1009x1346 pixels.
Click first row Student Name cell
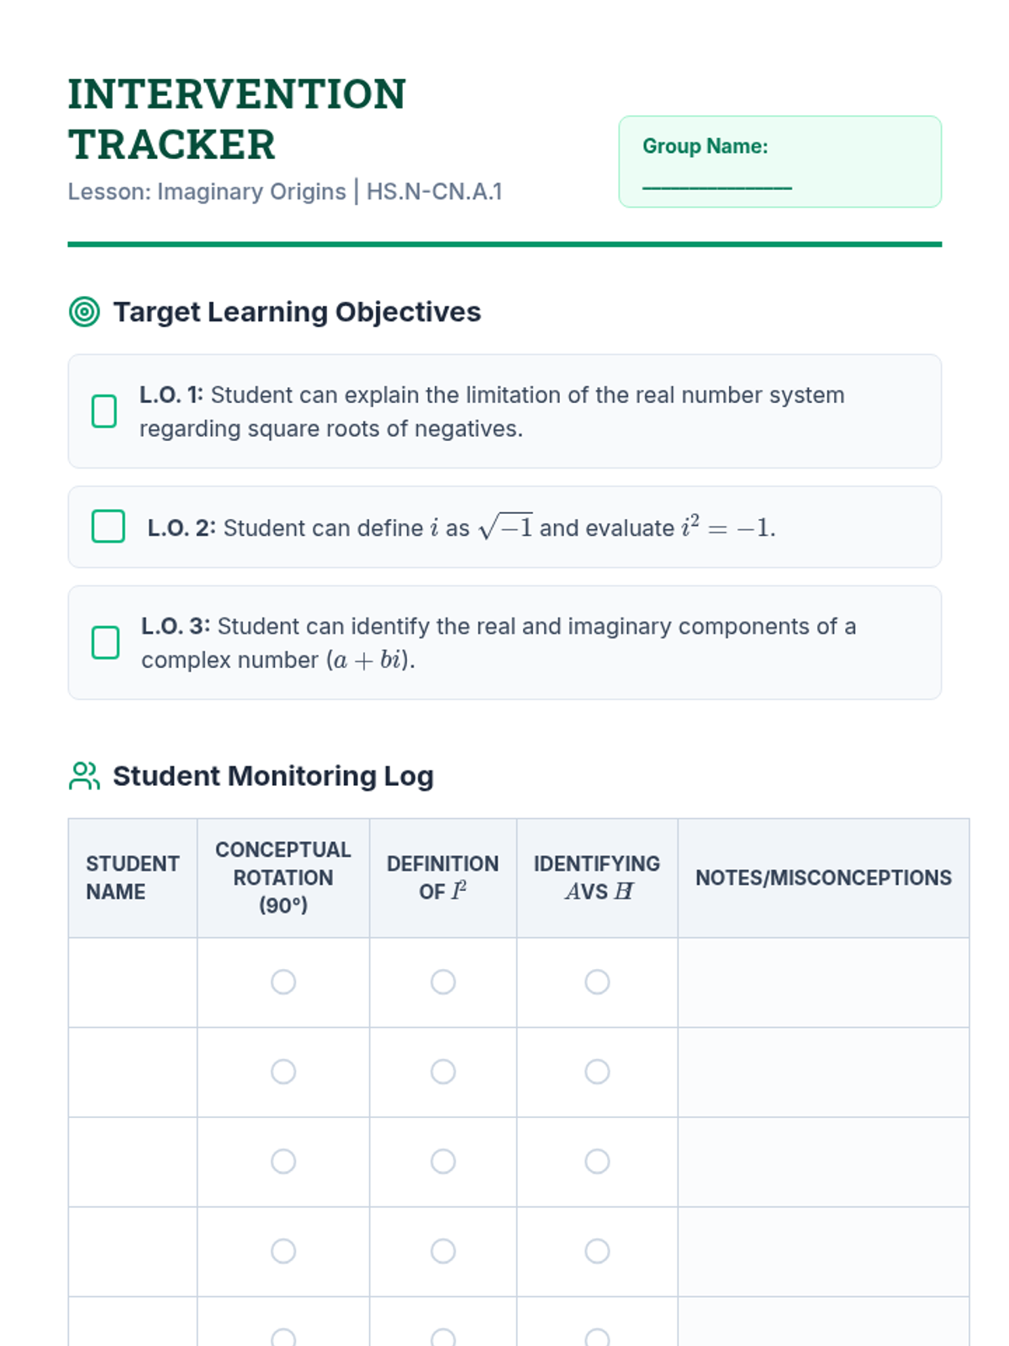(133, 982)
